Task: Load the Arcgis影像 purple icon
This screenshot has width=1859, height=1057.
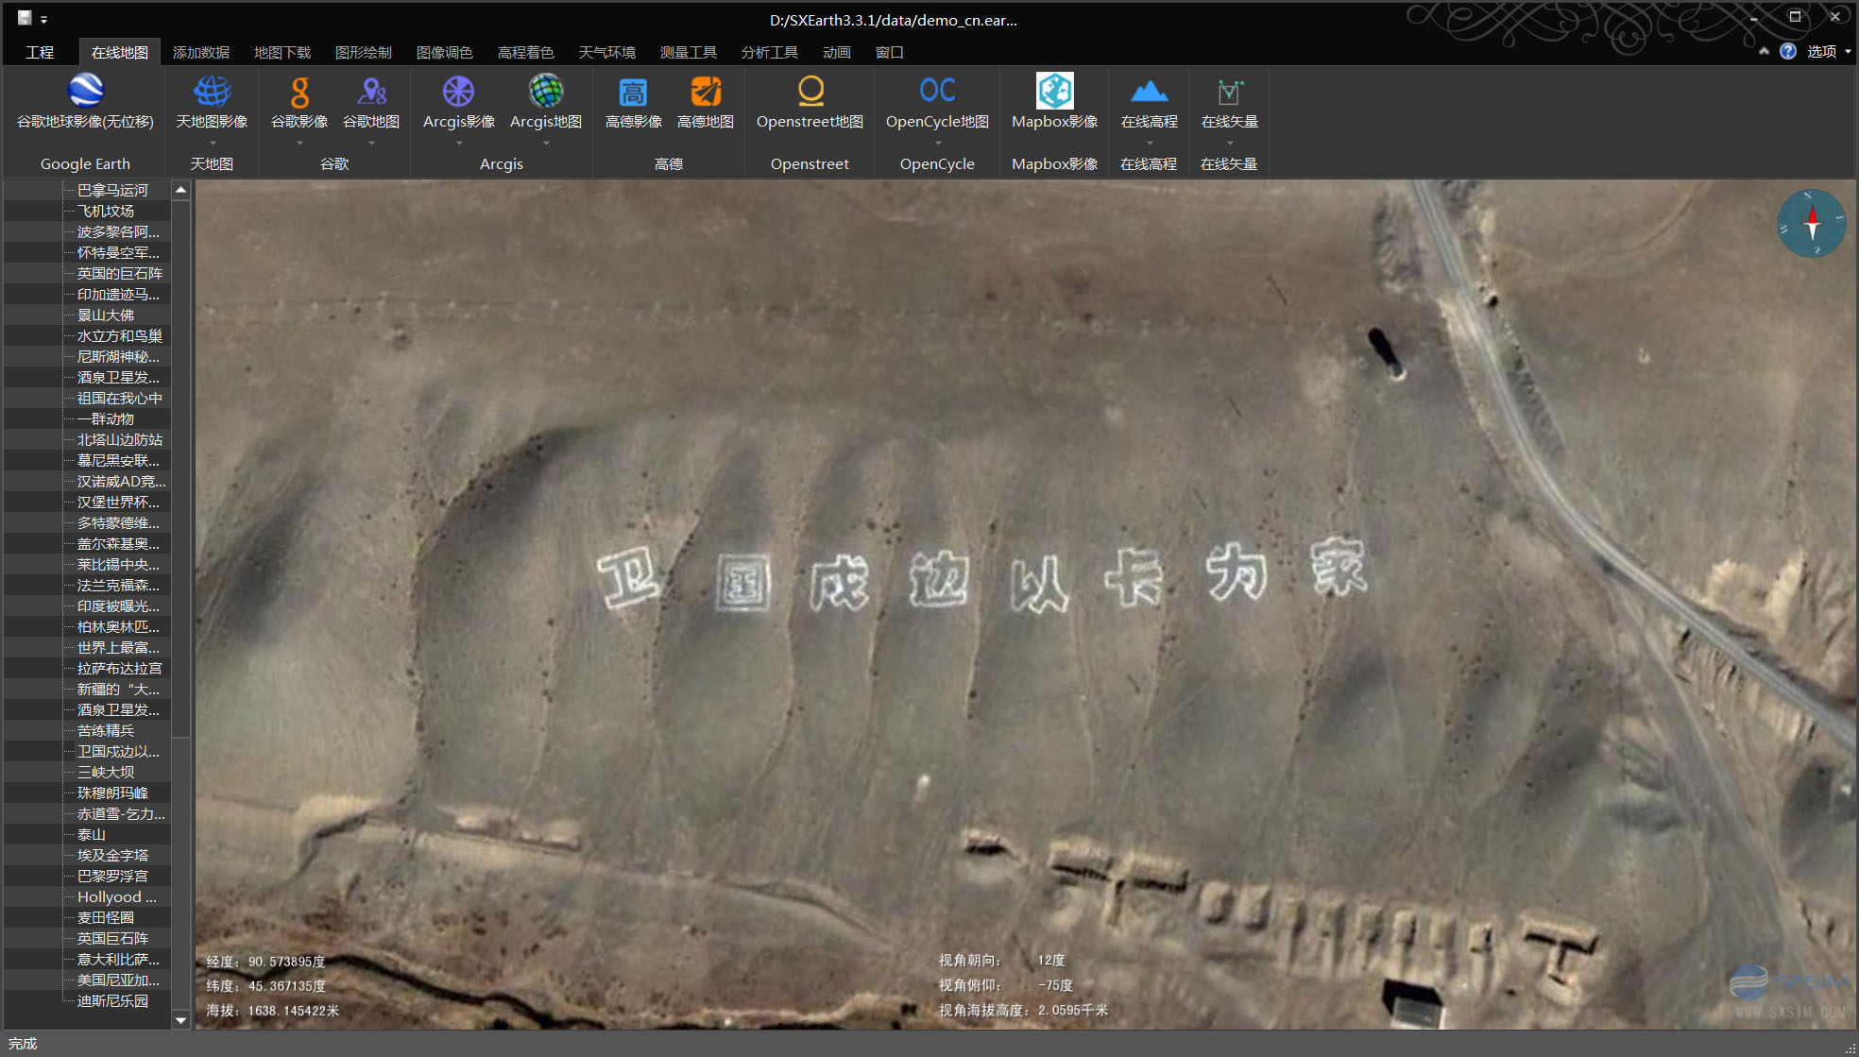Action: pyautogui.click(x=459, y=91)
